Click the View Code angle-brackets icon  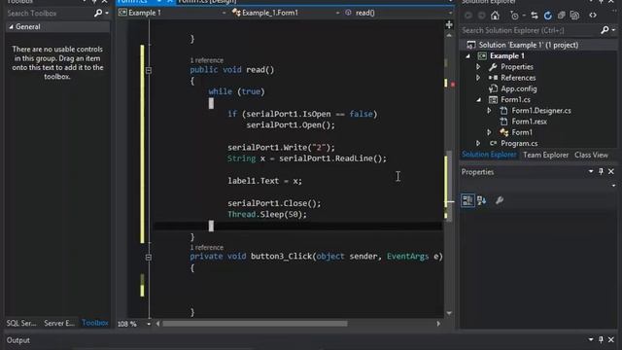[x=593, y=16]
